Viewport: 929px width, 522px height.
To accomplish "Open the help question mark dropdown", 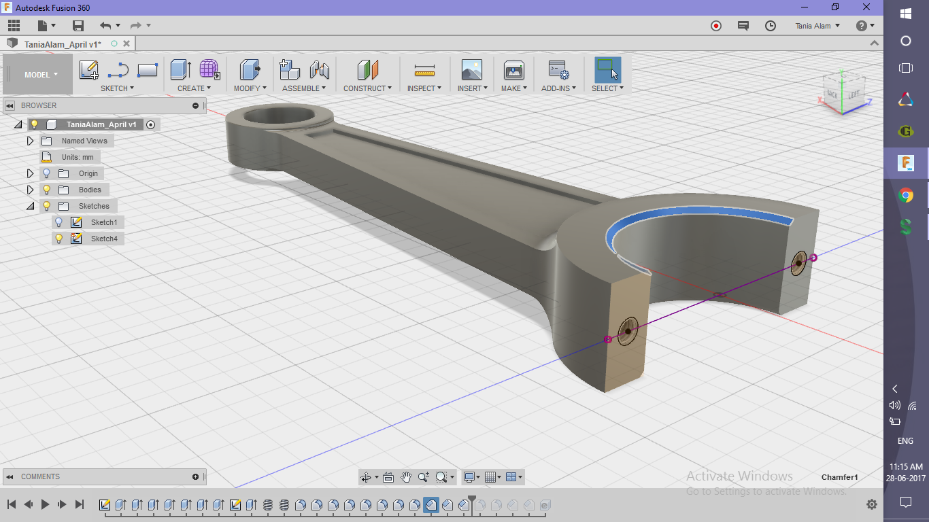I will tap(865, 26).
